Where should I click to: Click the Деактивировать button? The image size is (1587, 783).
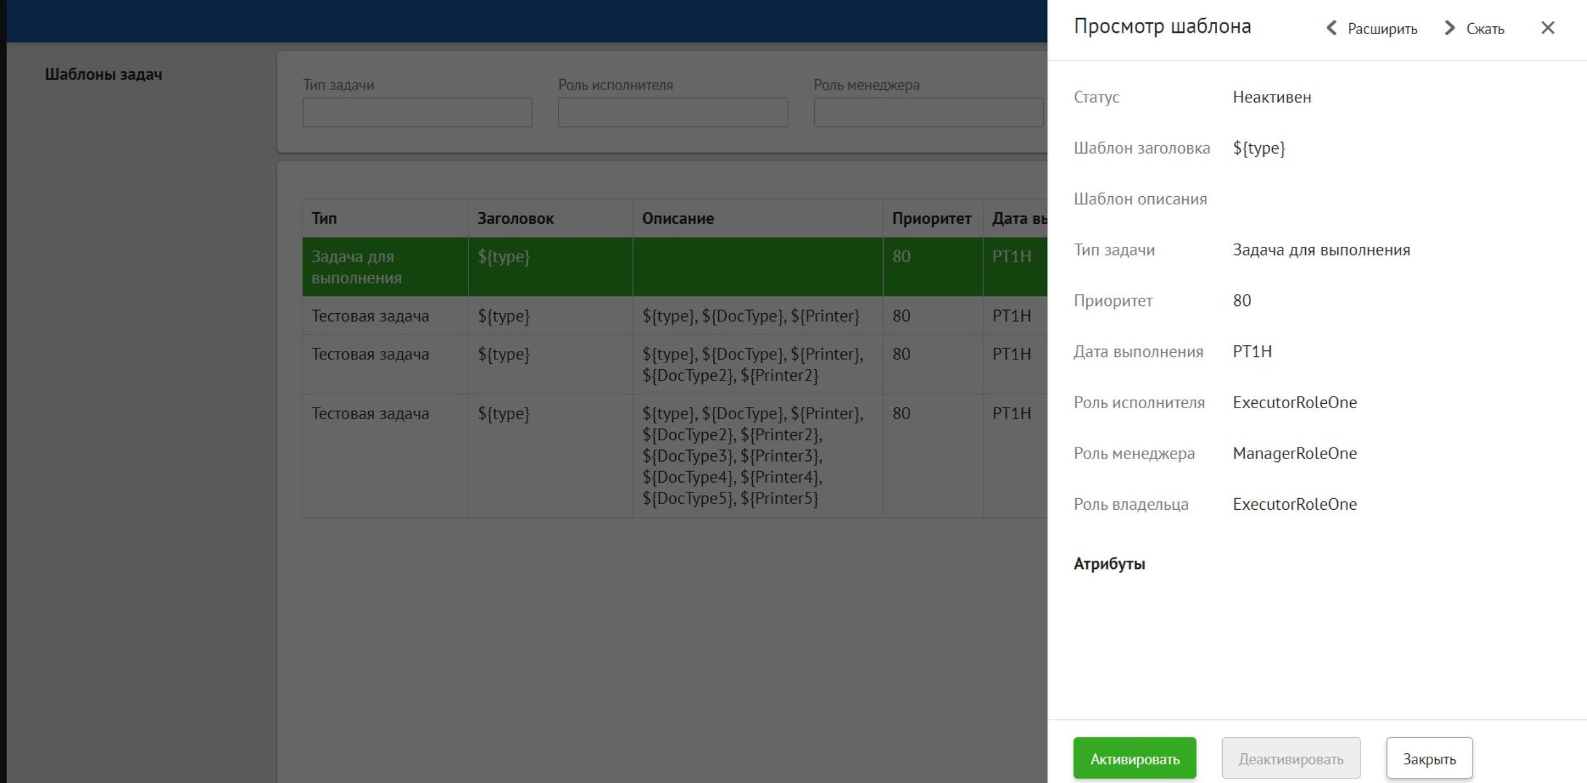click(x=1290, y=759)
